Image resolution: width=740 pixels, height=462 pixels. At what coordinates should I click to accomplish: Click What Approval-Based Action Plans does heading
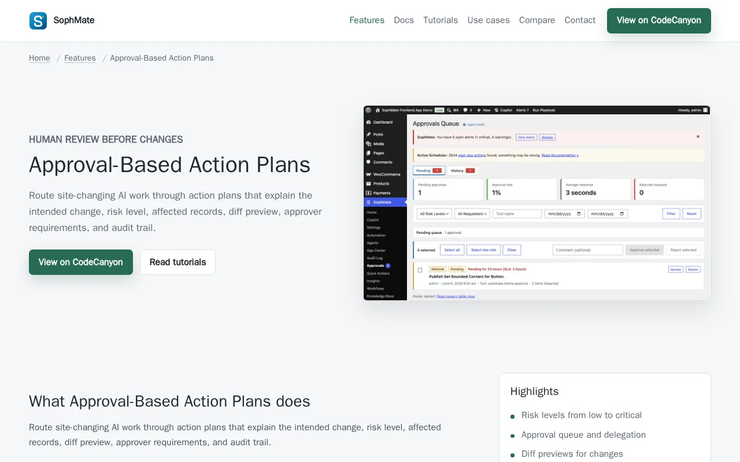(169, 401)
